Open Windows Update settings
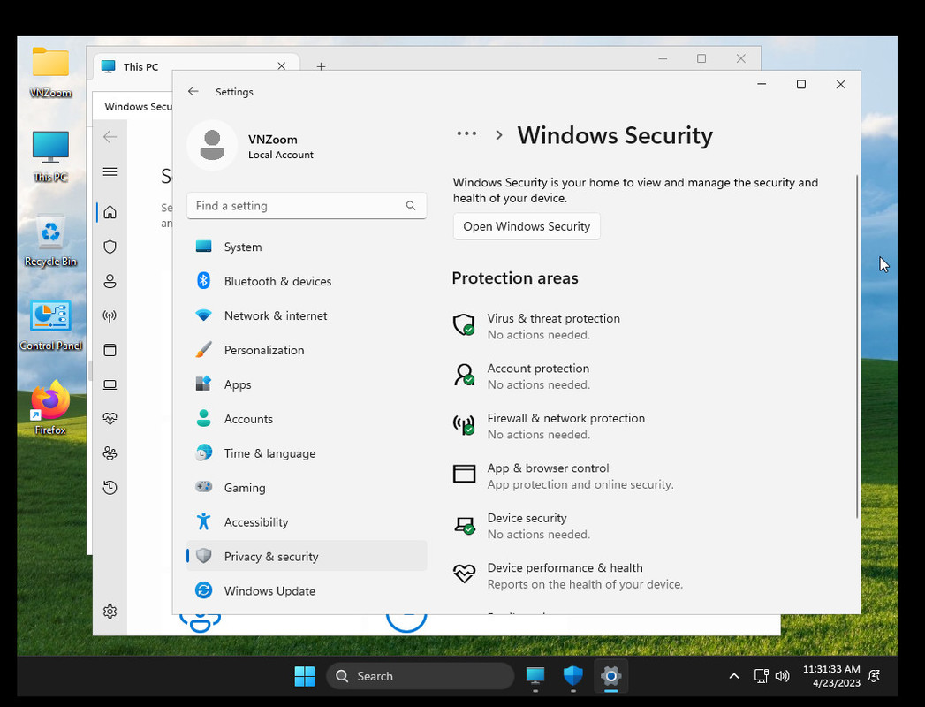 [x=307, y=590]
